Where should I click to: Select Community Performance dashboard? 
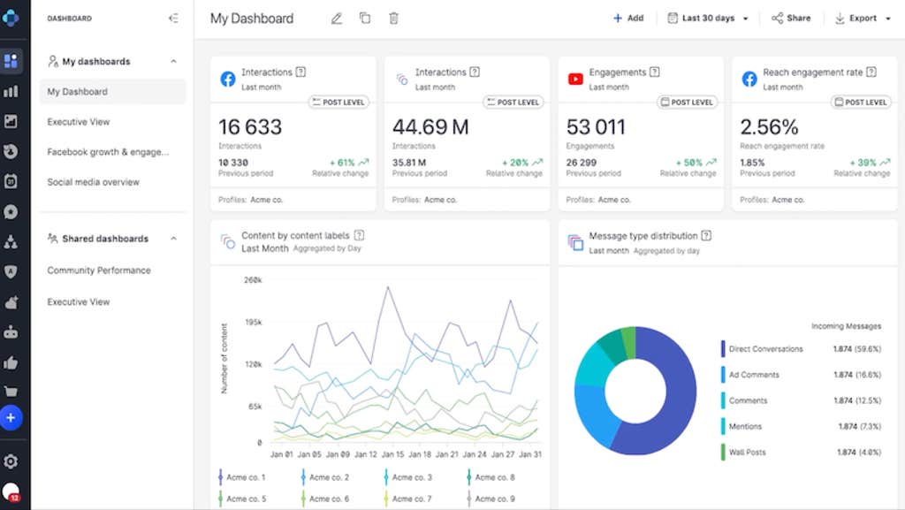[99, 270]
